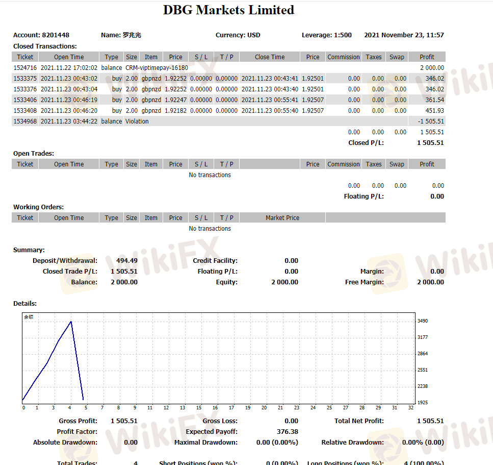
Task: Click the "Details:" section heading
Action: (x=25, y=304)
